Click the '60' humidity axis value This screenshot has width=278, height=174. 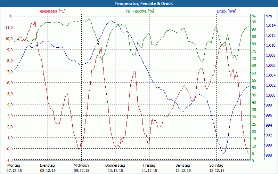pyautogui.click(x=254, y=73)
